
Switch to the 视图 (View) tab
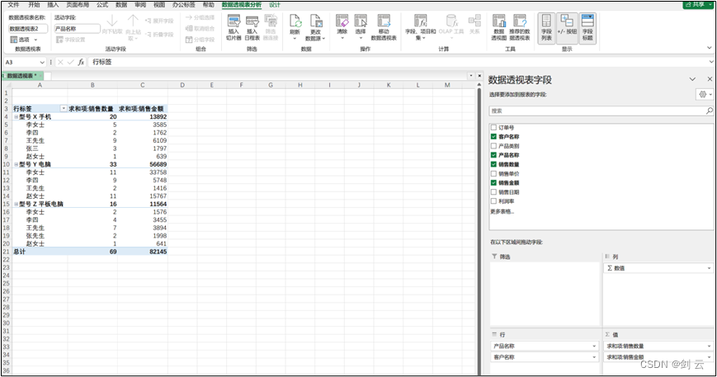[x=159, y=5]
